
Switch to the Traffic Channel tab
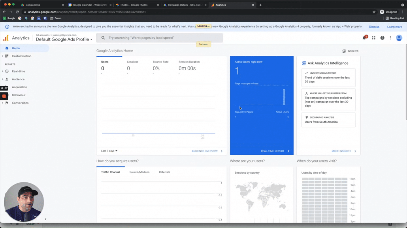(x=111, y=172)
